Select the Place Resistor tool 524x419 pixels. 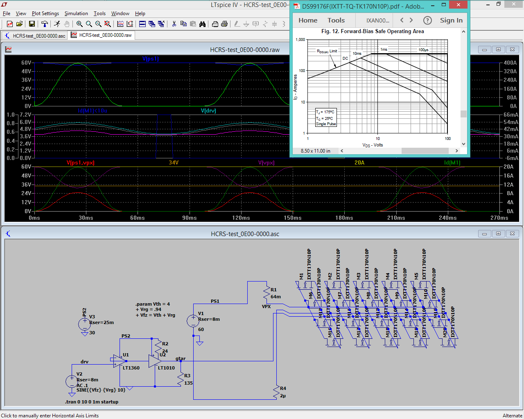(x=265, y=24)
